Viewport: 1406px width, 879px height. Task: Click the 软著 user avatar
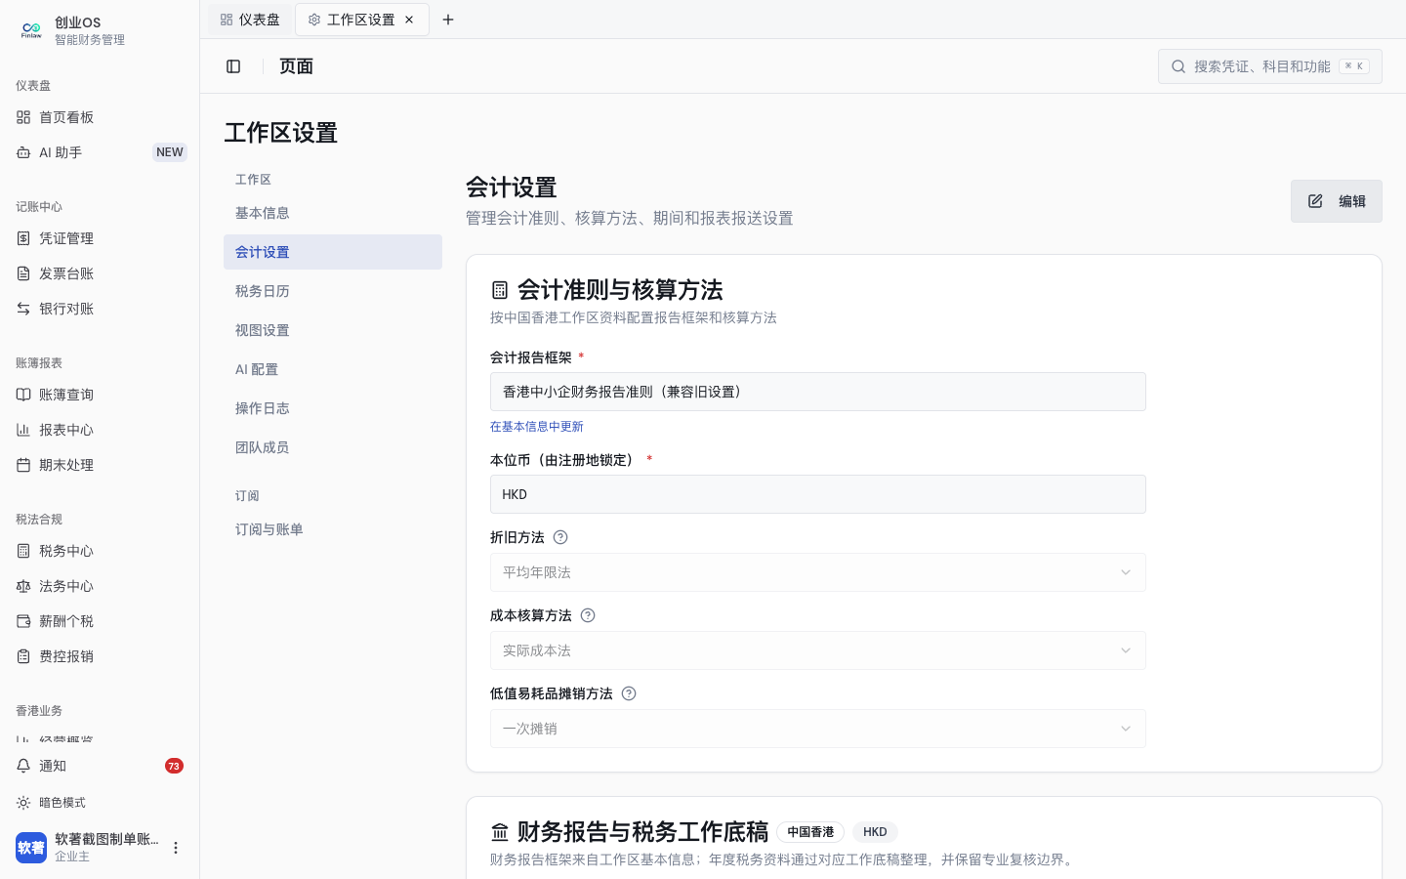point(31,848)
